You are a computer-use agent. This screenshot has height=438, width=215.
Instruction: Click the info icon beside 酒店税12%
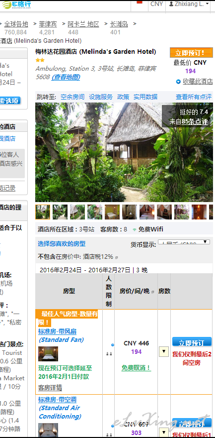point(116,257)
